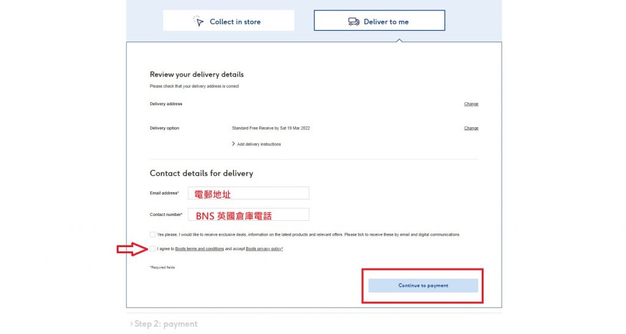The image size is (626, 334).
Task: Focus the Contact number input field
Action: tap(248, 215)
